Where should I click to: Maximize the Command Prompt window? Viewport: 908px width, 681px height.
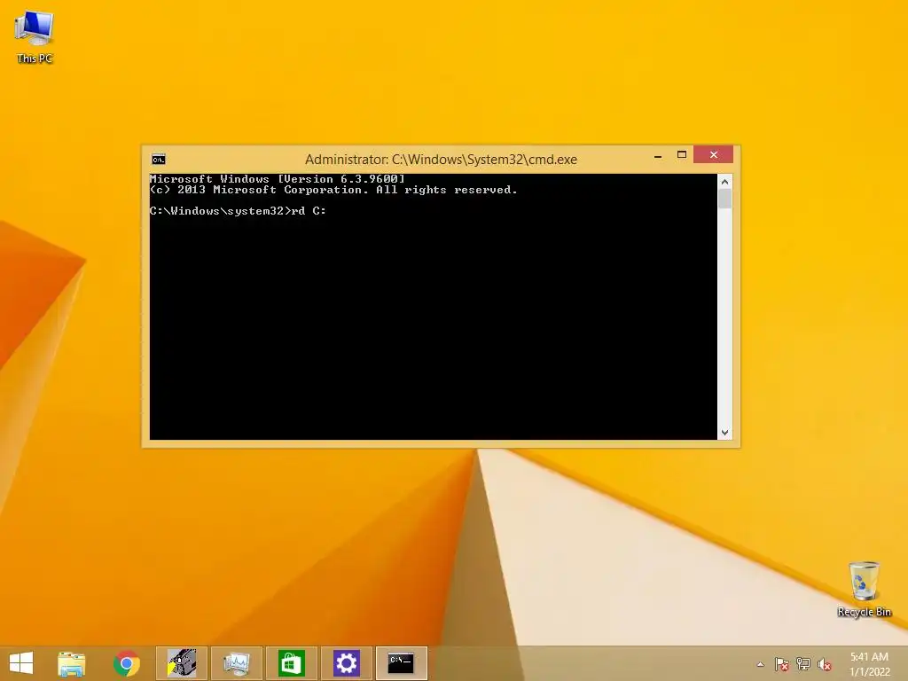click(x=682, y=154)
